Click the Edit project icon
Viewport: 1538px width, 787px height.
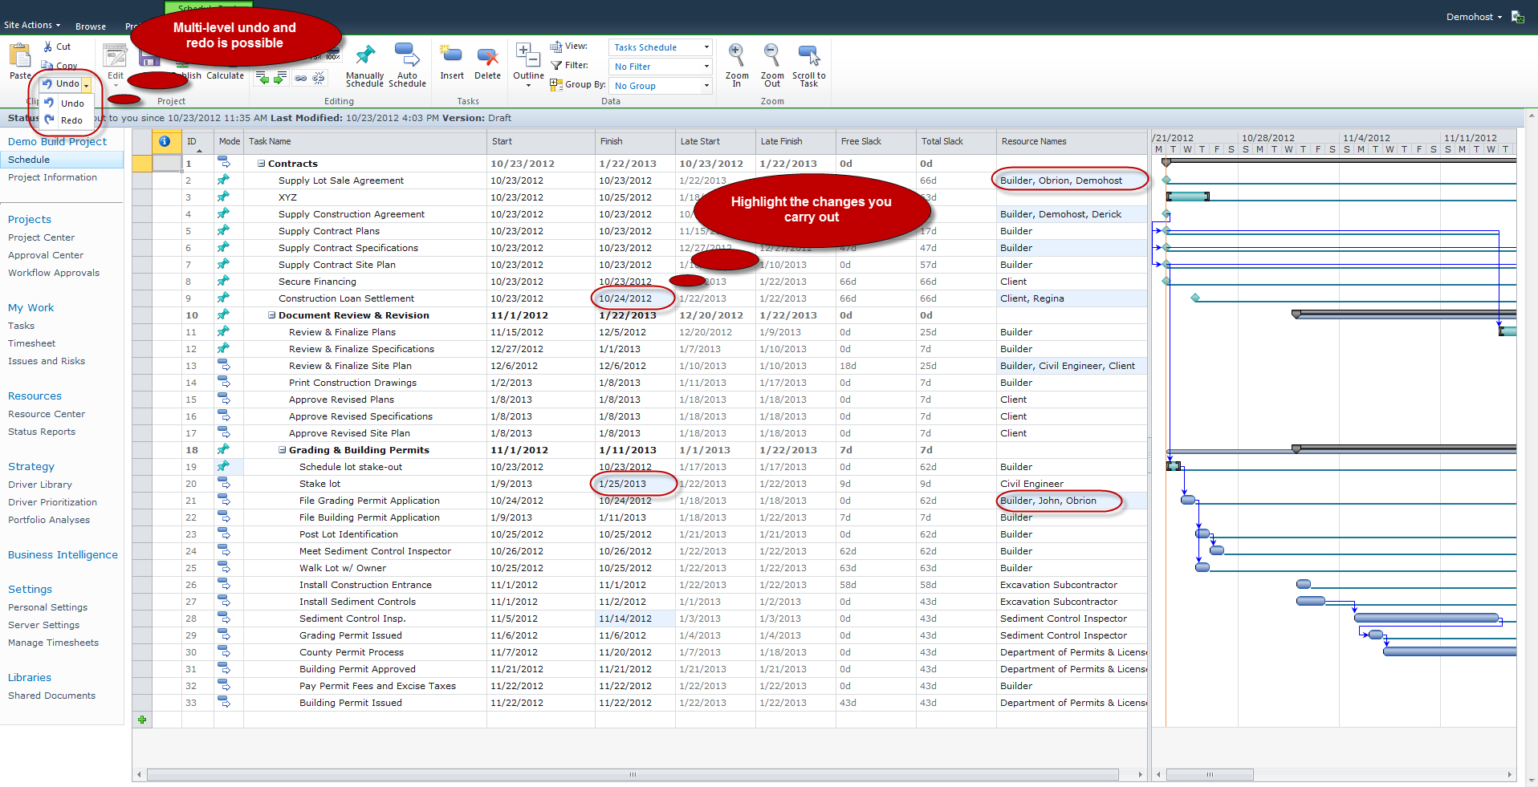pyautogui.click(x=115, y=55)
